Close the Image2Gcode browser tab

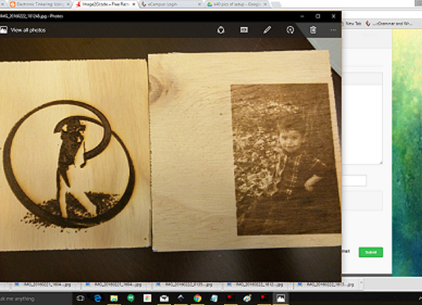[134, 4]
